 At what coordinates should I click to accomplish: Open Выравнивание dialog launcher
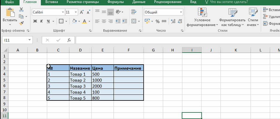(x=140, y=31)
